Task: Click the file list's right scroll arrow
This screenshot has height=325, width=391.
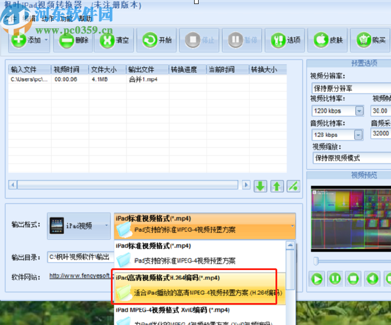Action: [246, 185]
